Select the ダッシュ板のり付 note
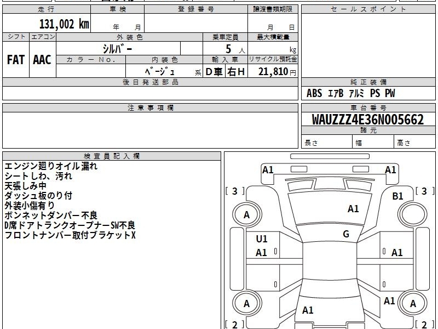Screen dimensions: 438x329 (x=38, y=196)
